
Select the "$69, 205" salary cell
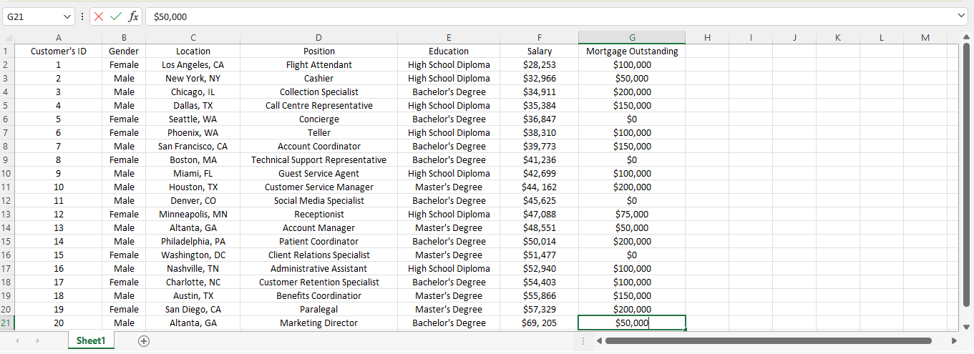[x=540, y=323]
